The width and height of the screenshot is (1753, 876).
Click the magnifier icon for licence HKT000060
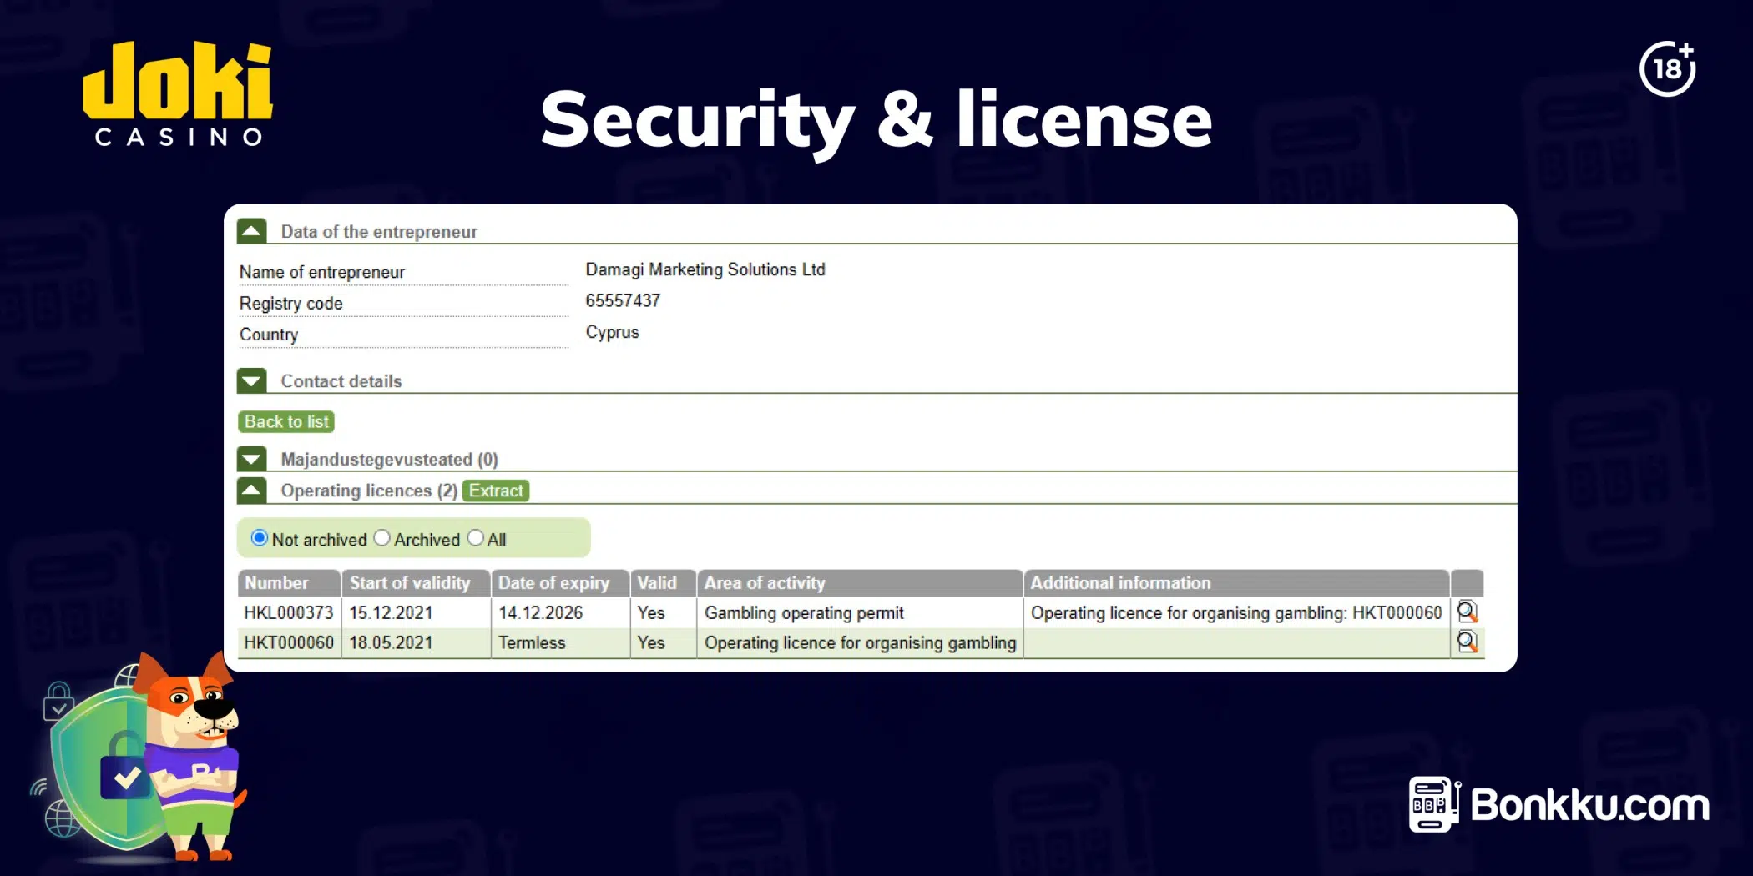[x=1467, y=642]
